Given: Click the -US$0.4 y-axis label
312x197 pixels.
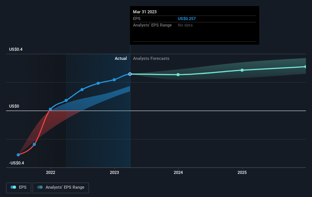Looking at the screenshot, I should pos(16,163).
